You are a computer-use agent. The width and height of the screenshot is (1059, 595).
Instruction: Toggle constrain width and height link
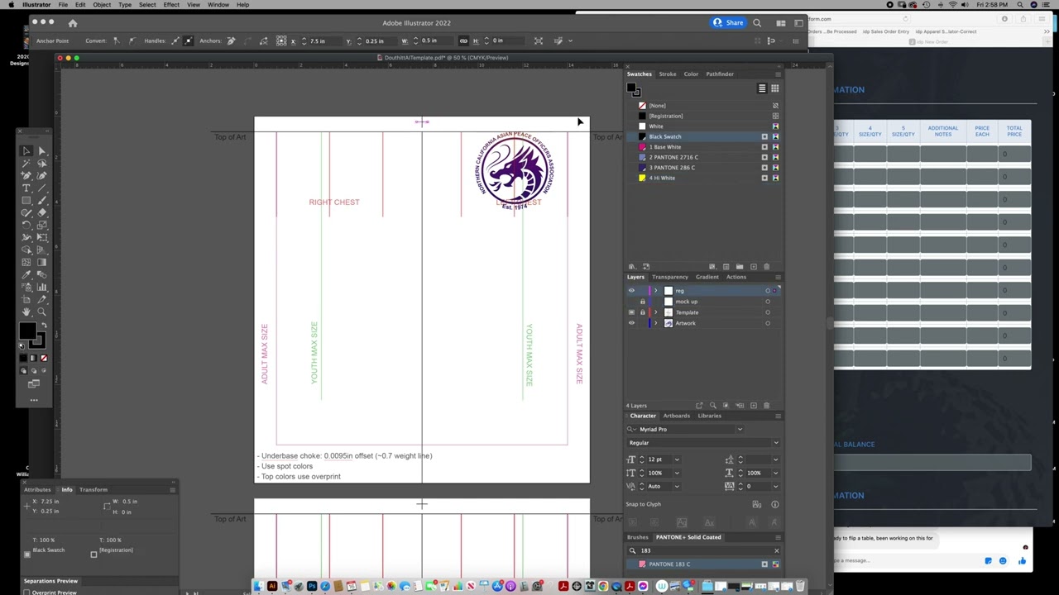pyautogui.click(x=463, y=40)
